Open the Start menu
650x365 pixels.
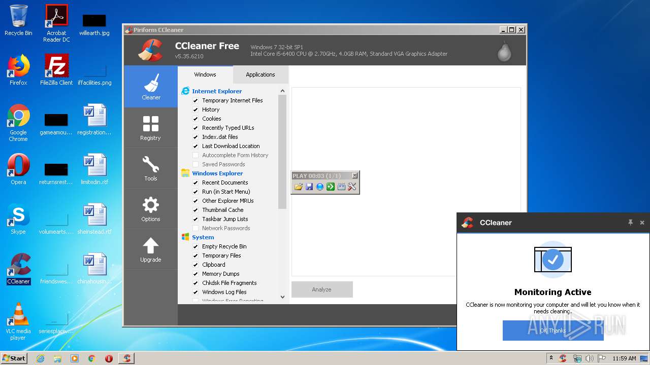click(x=14, y=358)
